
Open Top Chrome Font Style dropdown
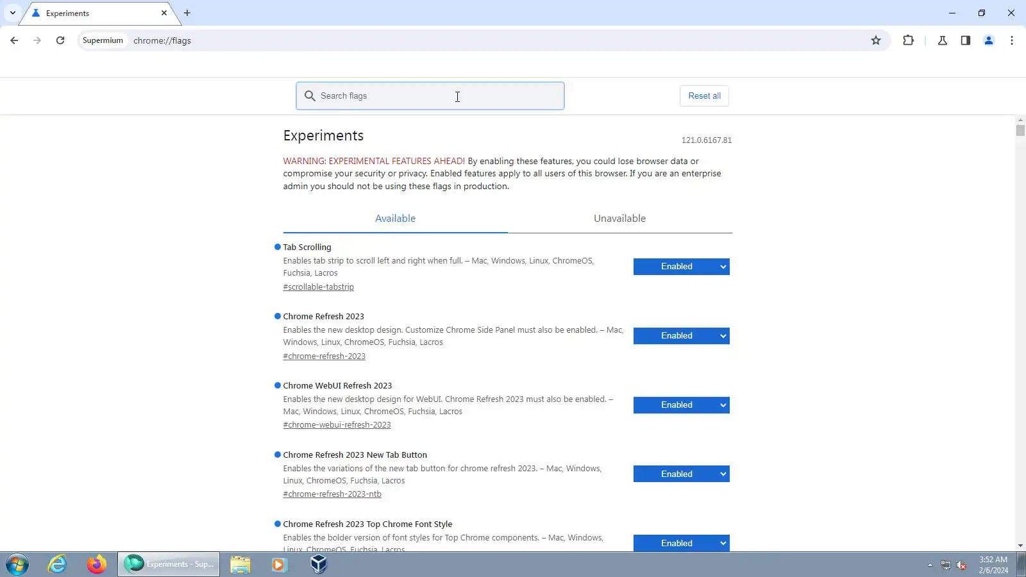682,543
